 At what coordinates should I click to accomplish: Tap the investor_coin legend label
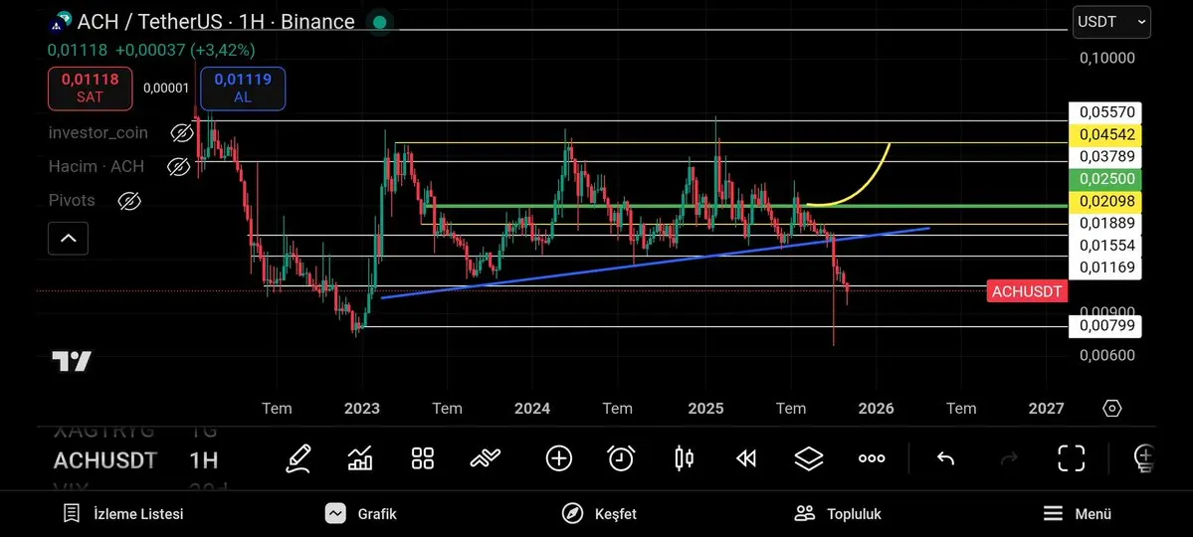[99, 133]
